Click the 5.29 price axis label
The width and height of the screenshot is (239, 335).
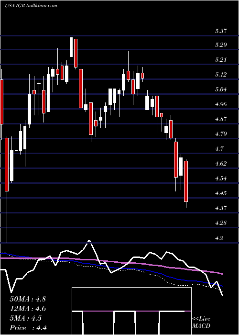[221, 45]
